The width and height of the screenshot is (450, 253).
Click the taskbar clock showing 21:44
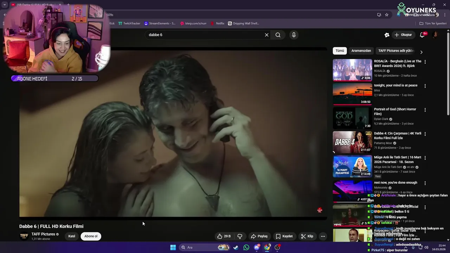(x=439, y=247)
